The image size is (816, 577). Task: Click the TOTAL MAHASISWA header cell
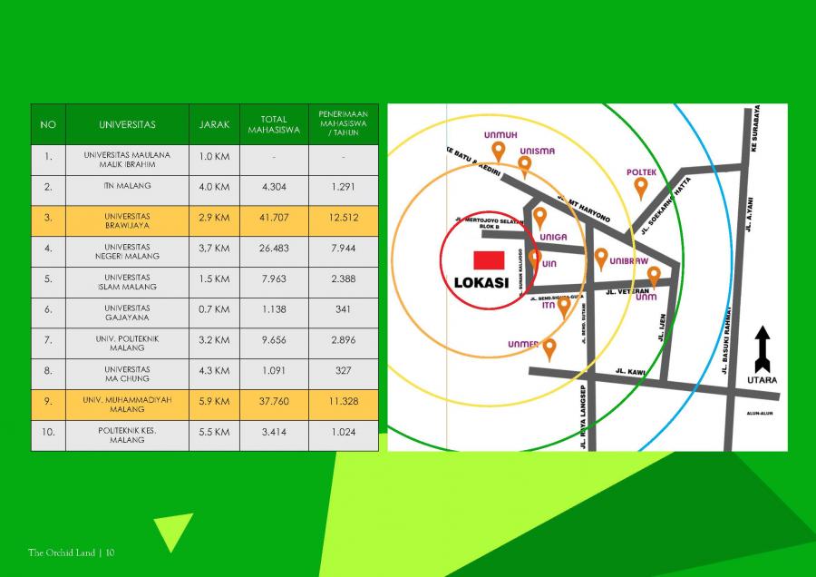274,124
